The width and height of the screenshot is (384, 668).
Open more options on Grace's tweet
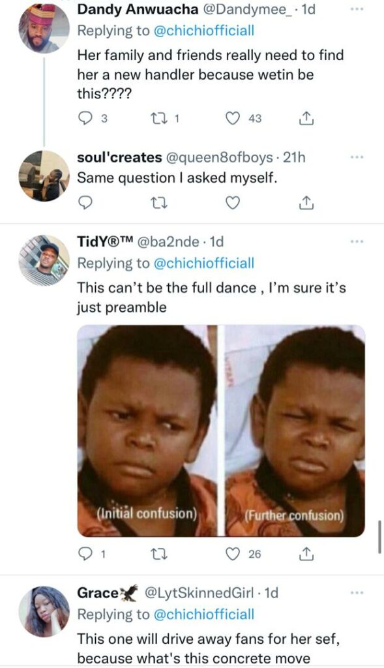(357, 592)
